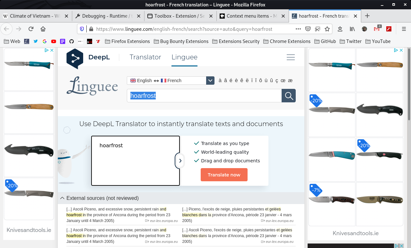Save page to Pocket
411x248 pixels.
click(x=308, y=29)
